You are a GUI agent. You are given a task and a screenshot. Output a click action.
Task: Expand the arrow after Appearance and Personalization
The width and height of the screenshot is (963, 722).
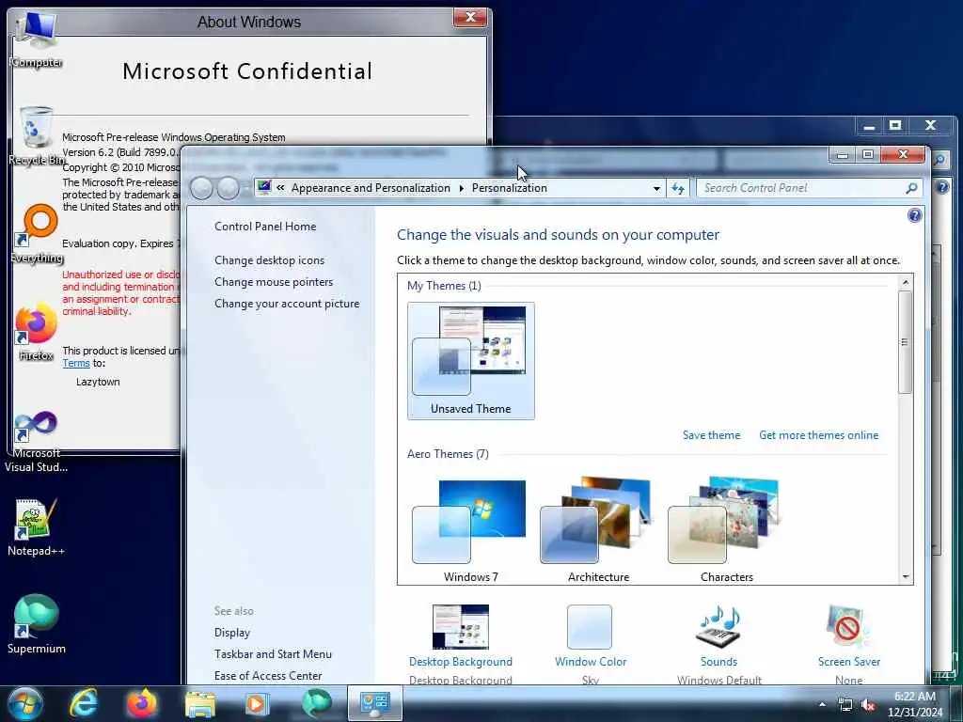[x=461, y=188]
